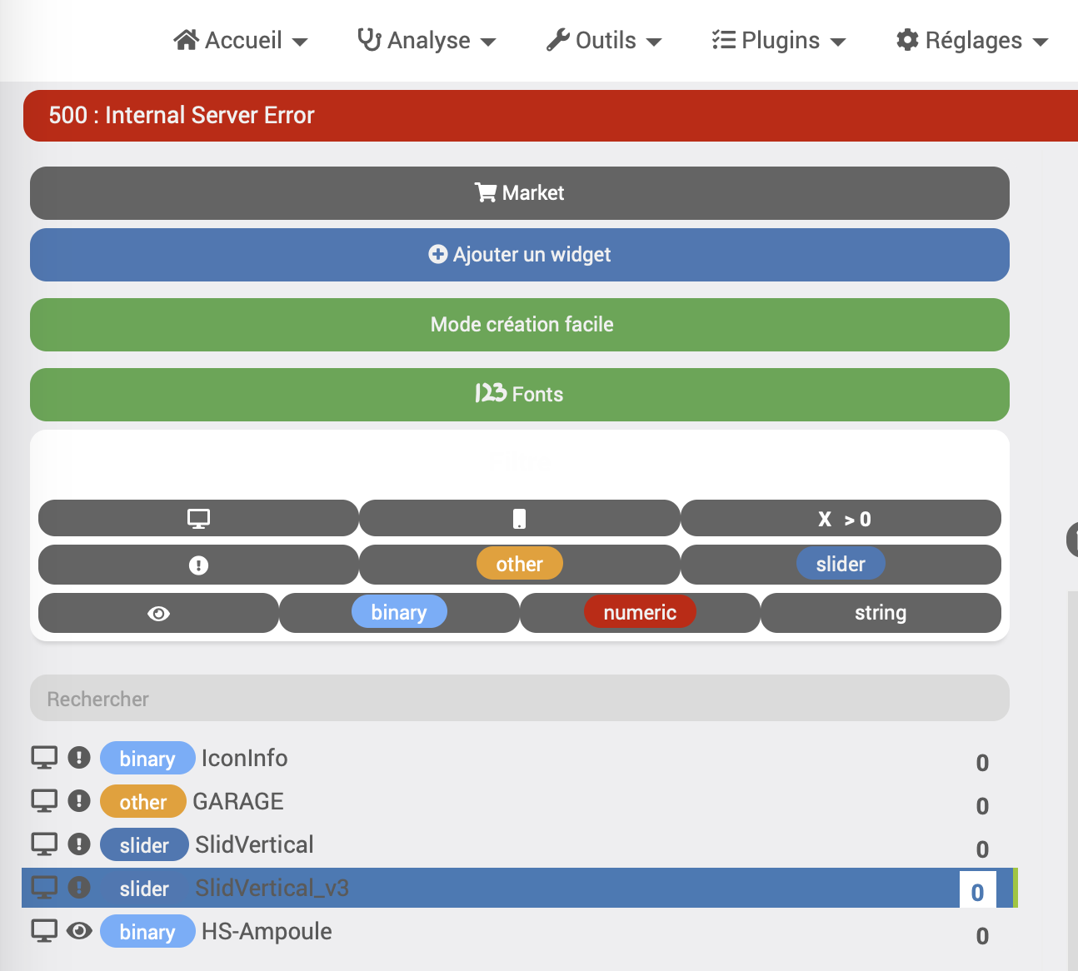
Task: Click the Market shopping cart icon
Action: [486, 192]
